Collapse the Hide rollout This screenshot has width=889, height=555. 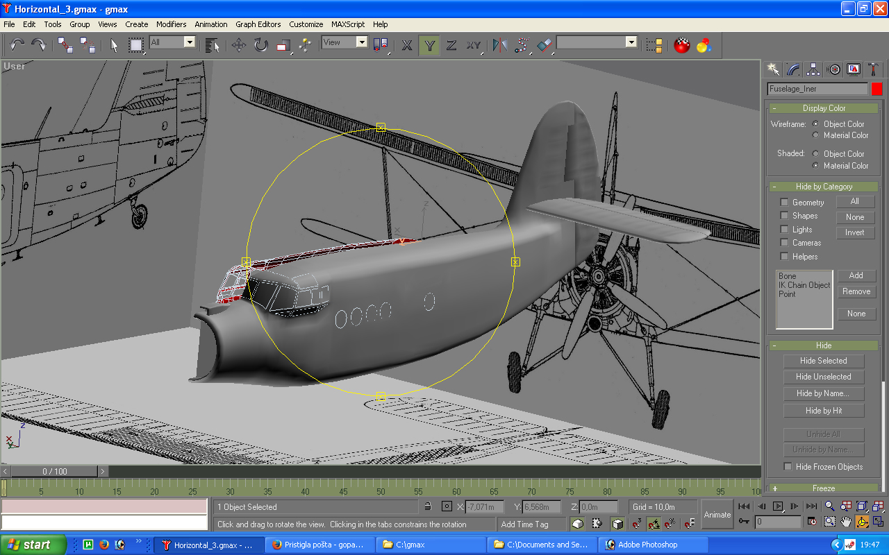pyautogui.click(x=824, y=345)
